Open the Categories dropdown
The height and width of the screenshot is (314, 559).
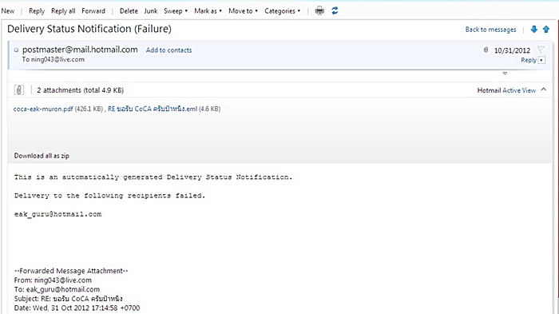click(x=283, y=11)
